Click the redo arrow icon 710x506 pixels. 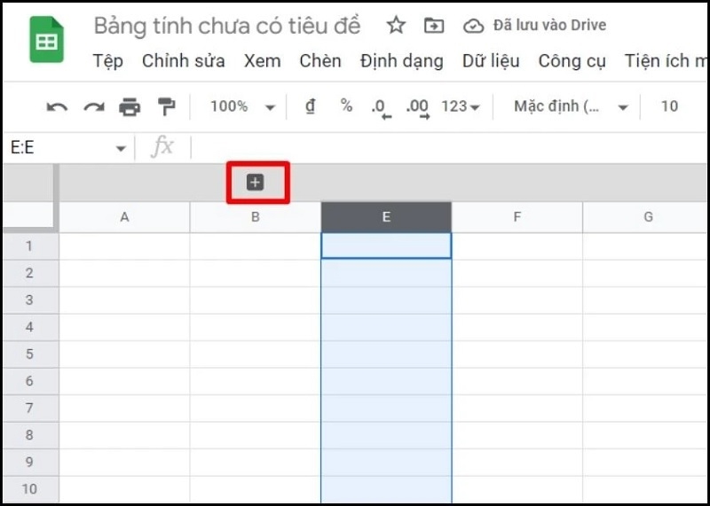pyautogui.click(x=93, y=107)
